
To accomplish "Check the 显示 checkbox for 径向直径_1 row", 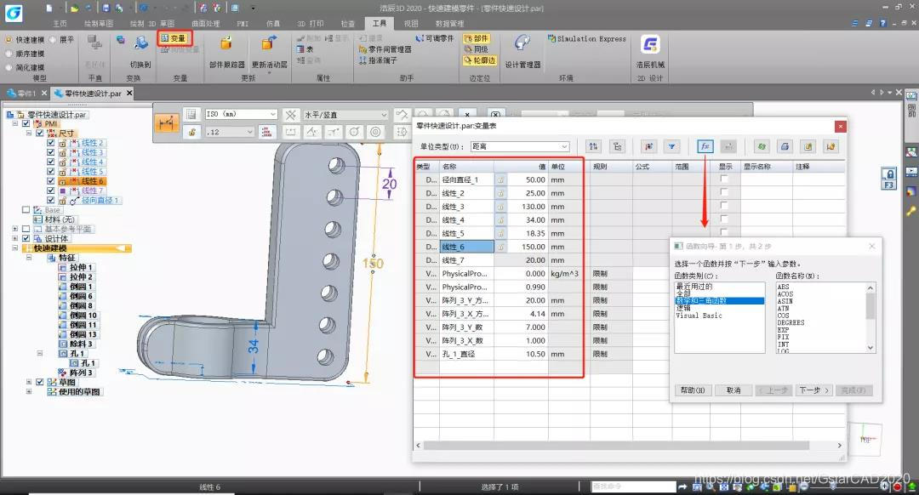I will click(724, 179).
